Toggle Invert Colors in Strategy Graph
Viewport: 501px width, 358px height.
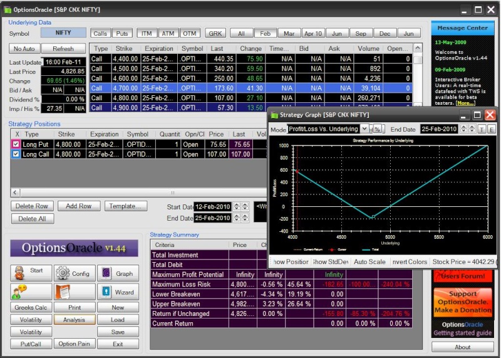[410, 261]
